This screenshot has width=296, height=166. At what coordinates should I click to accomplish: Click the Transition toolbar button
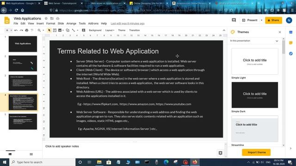135,30
